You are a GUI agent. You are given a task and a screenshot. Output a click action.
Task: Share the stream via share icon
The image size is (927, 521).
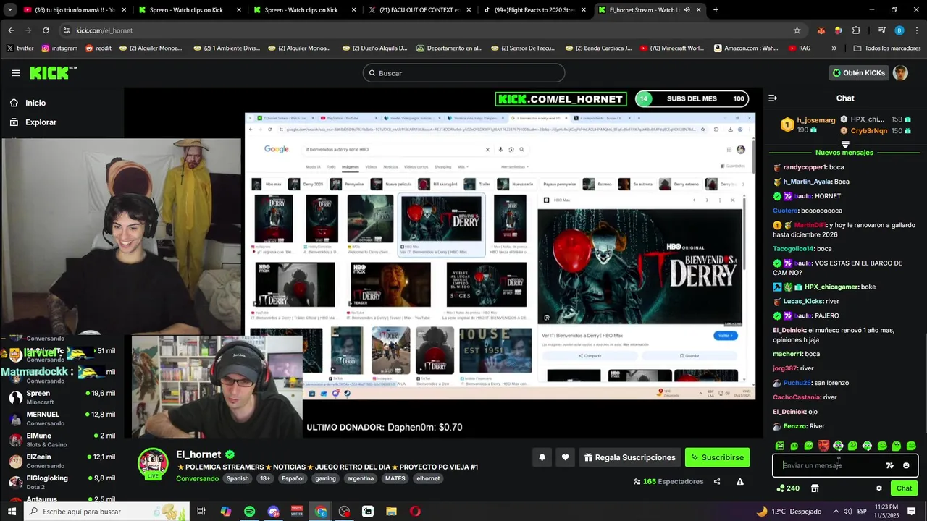click(717, 481)
